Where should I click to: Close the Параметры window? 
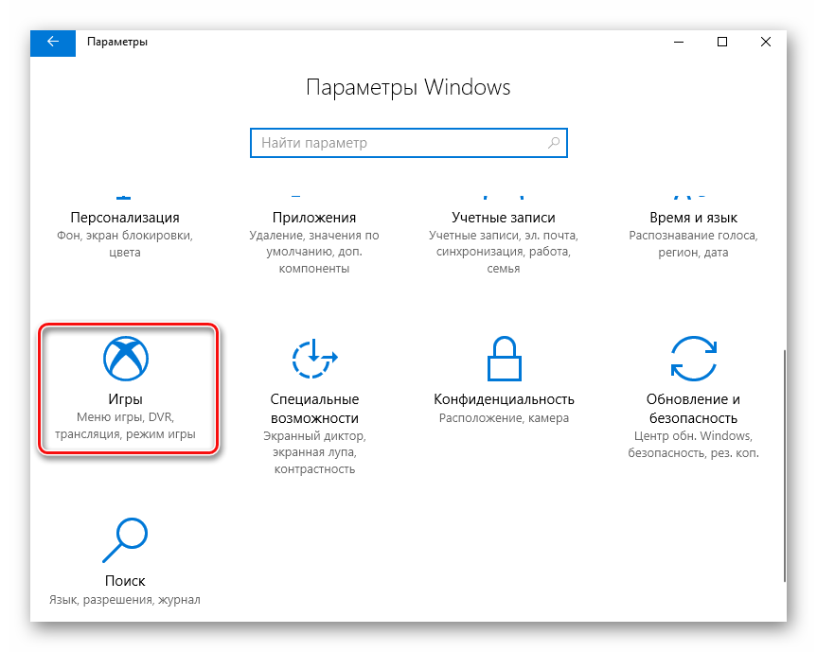pos(766,43)
